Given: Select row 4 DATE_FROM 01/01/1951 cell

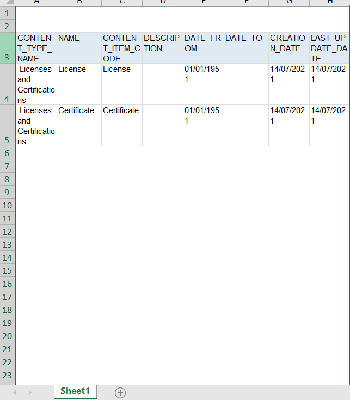Looking at the screenshot, I should pos(204,84).
